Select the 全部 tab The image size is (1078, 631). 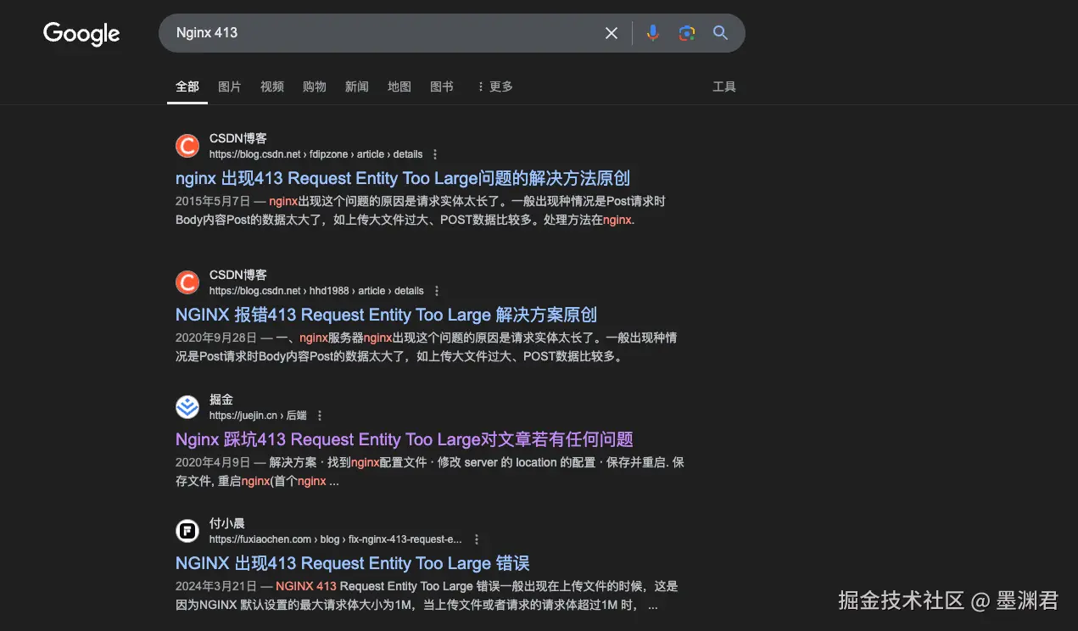[x=187, y=87]
